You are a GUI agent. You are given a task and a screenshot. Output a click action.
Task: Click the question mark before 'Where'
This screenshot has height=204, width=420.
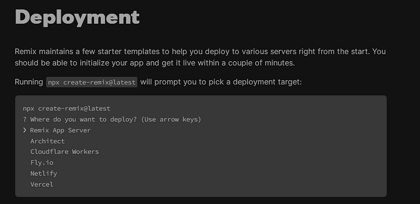coord(25,120)
